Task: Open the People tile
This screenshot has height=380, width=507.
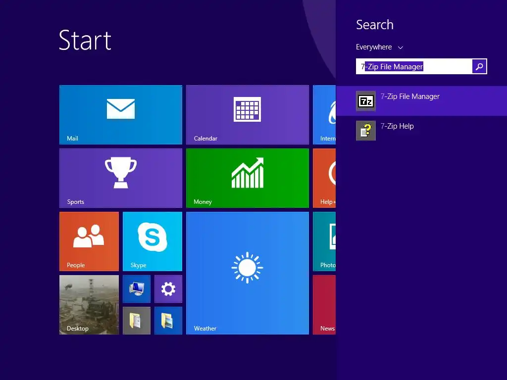Action: pos(89,241)
